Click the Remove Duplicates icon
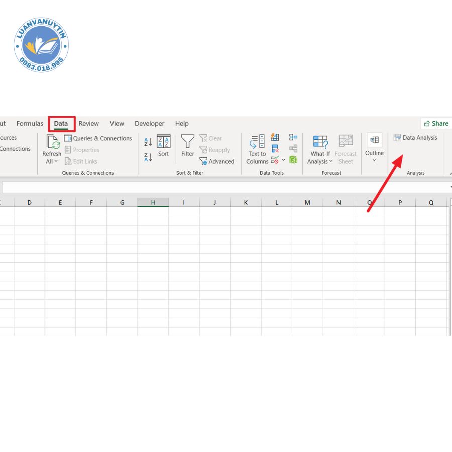Viewport: 452px width, 452px height. (x=275, y=149)
